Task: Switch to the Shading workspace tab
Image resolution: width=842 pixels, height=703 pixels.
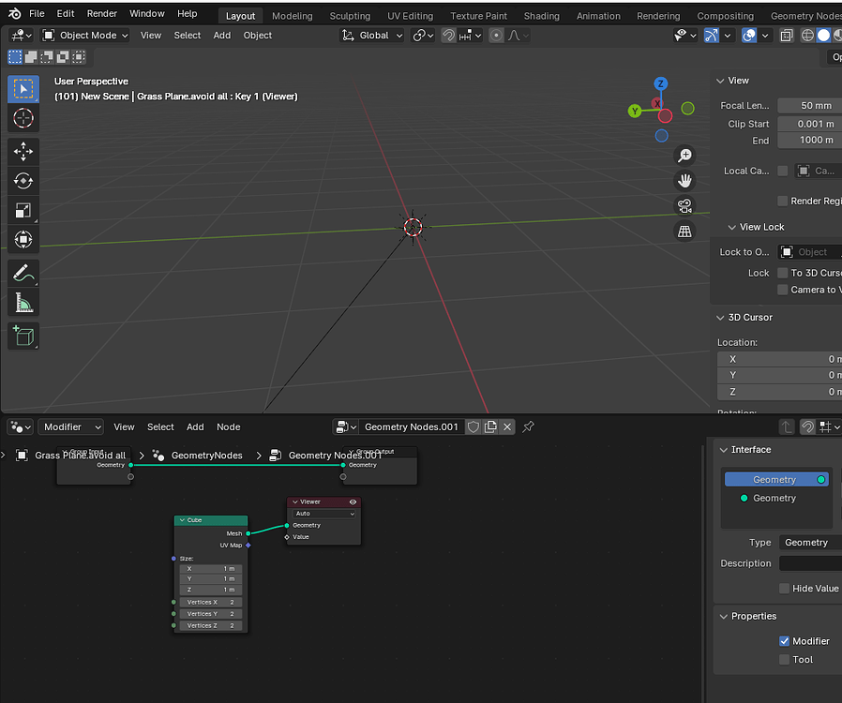Action: [x=542, y=16]
